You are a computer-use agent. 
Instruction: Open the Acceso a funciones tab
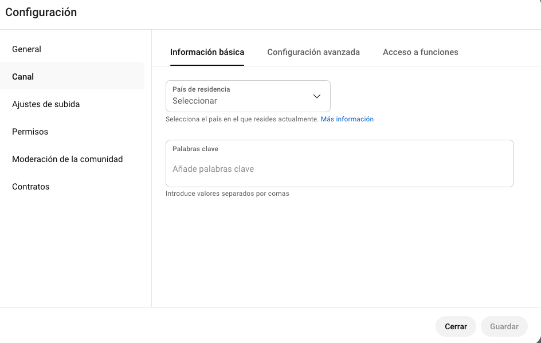(x=420, y=52)
